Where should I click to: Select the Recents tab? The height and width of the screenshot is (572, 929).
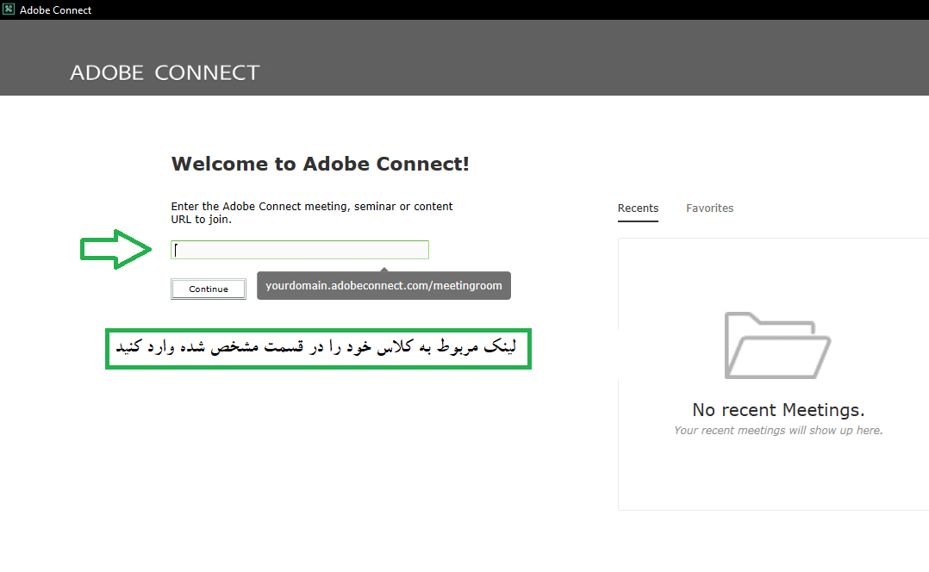638,208
